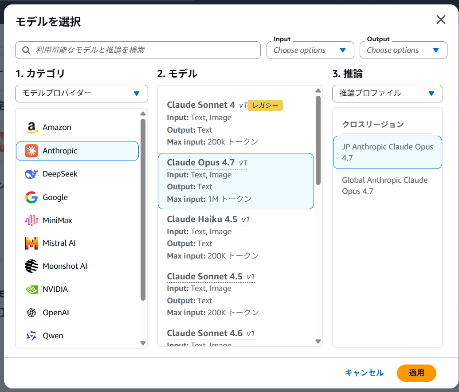Click the キャンセル cancel link
The height and width of the screenshot is (392, 459).
pyautogui.click(x=364, y=373)
